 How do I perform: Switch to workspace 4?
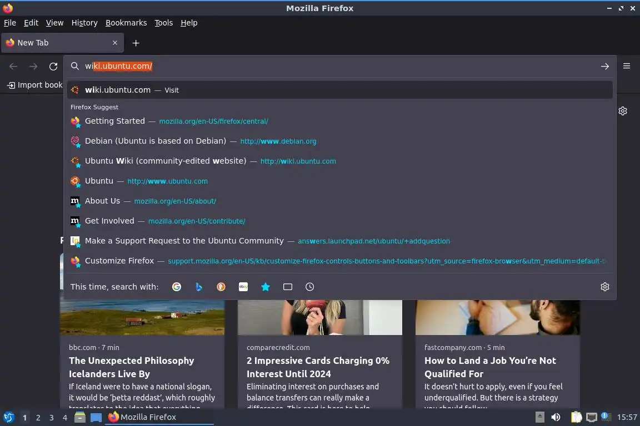pyautogui.click(x=65, y=418)
